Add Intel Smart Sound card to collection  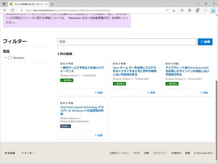coord(99,135)
